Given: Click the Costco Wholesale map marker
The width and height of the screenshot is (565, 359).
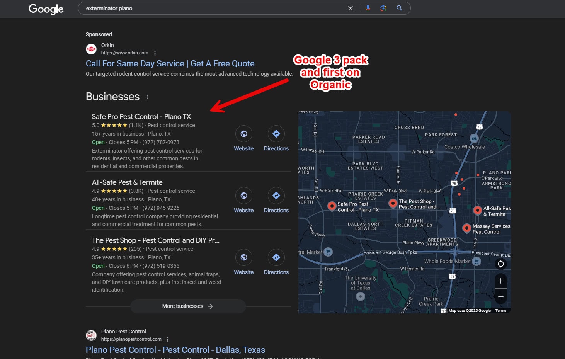Looking at the screenshot, I should (474, 138).
